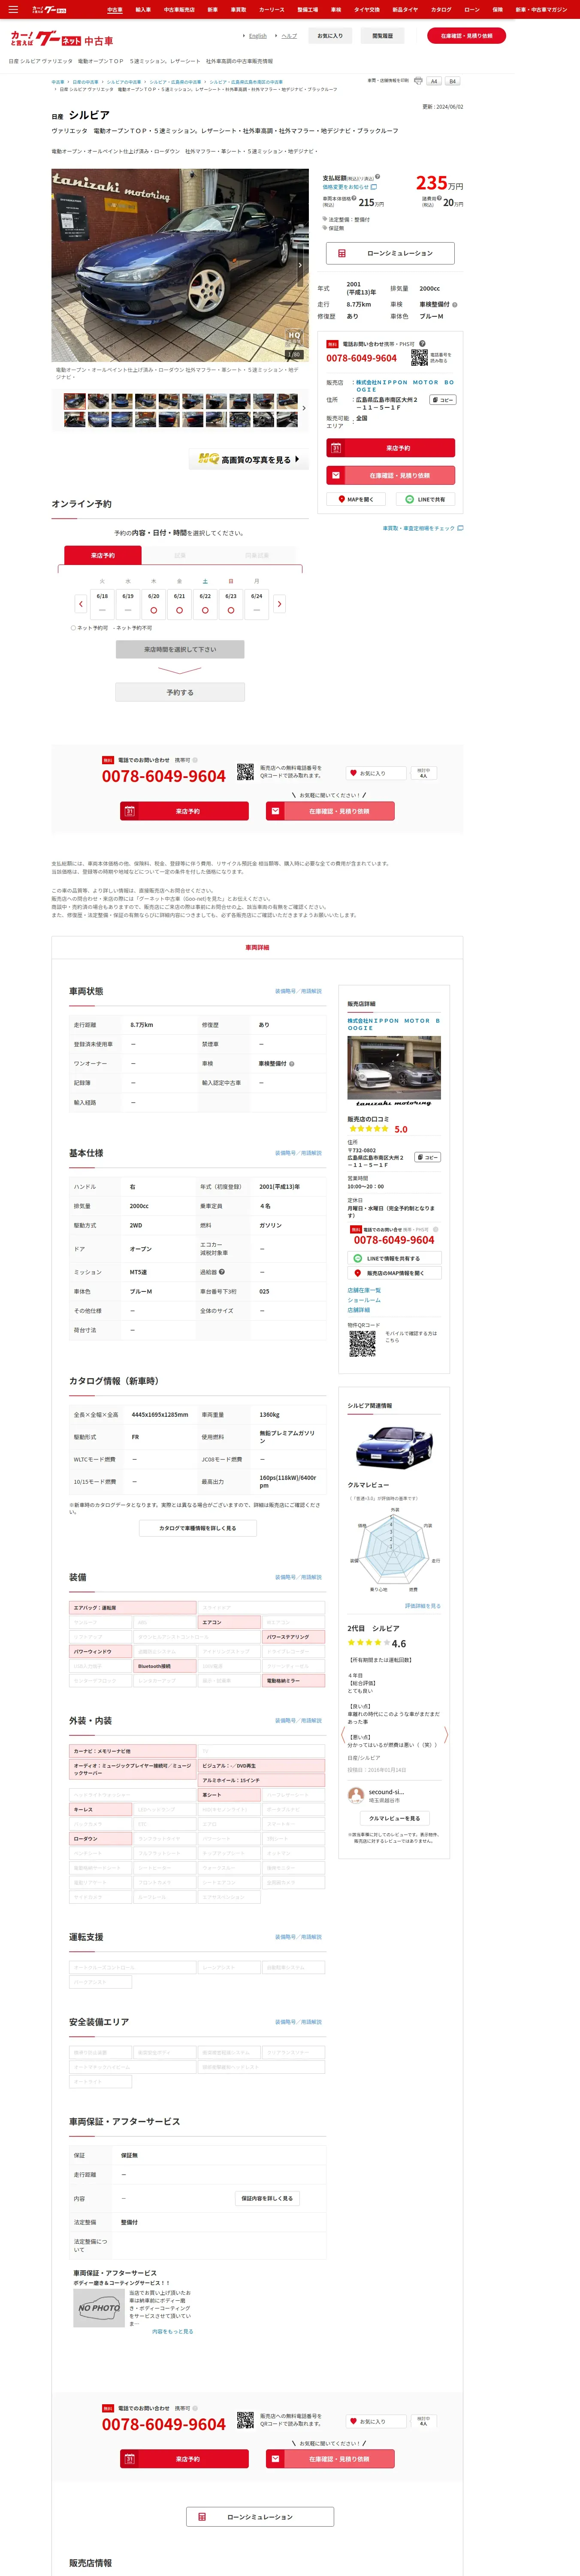
Task: Click 予約する button
Action: [180, 692]
